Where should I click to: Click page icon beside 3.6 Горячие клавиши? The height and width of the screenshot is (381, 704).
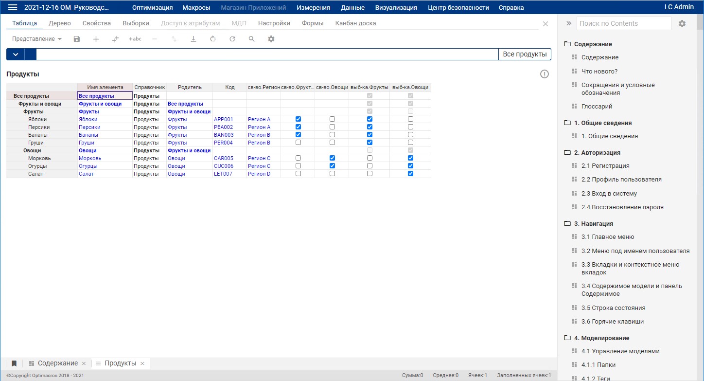click(x=574, y=322)
